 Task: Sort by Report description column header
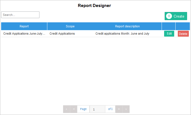tap(127, 26)
